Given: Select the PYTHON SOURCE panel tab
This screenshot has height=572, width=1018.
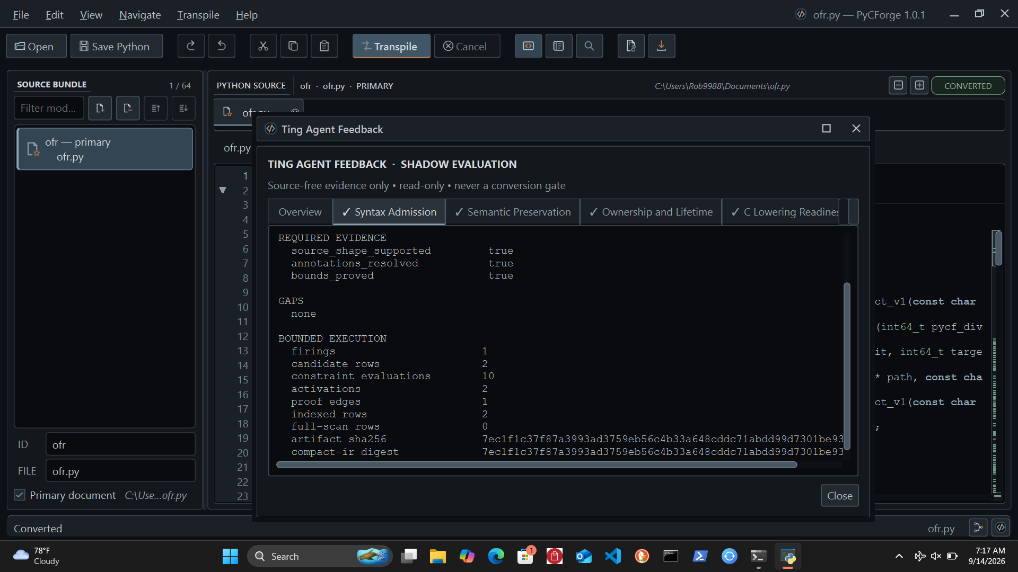Looking at the screenshot, I should point(251,86).
